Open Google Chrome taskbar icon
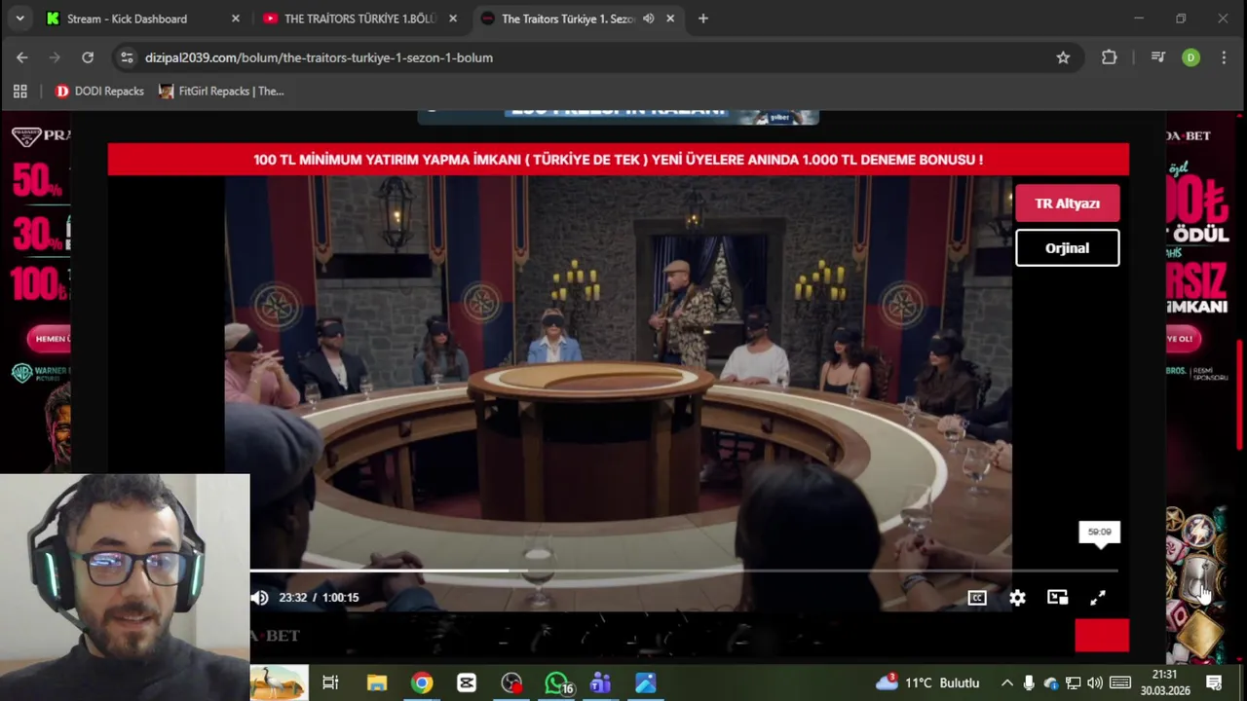This screenshot has width=1247, height=701. coord(422,683)
